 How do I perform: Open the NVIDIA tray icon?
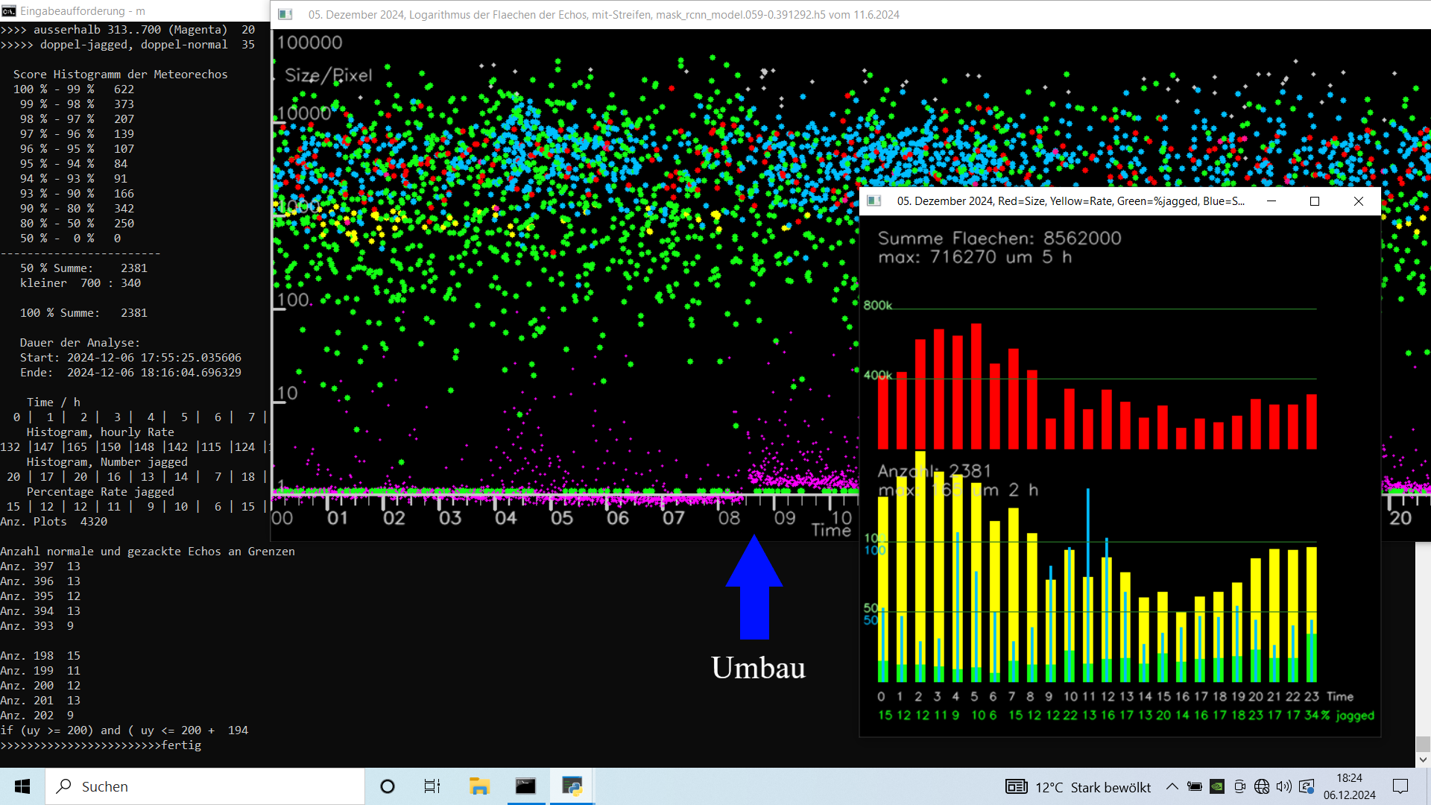(1217, 786)
